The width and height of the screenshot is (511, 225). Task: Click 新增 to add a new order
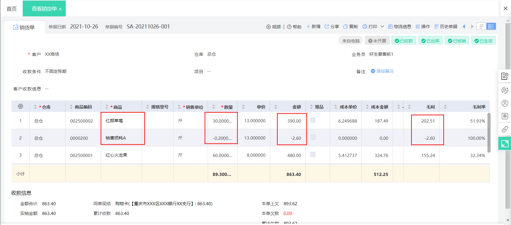click(313, 27)
